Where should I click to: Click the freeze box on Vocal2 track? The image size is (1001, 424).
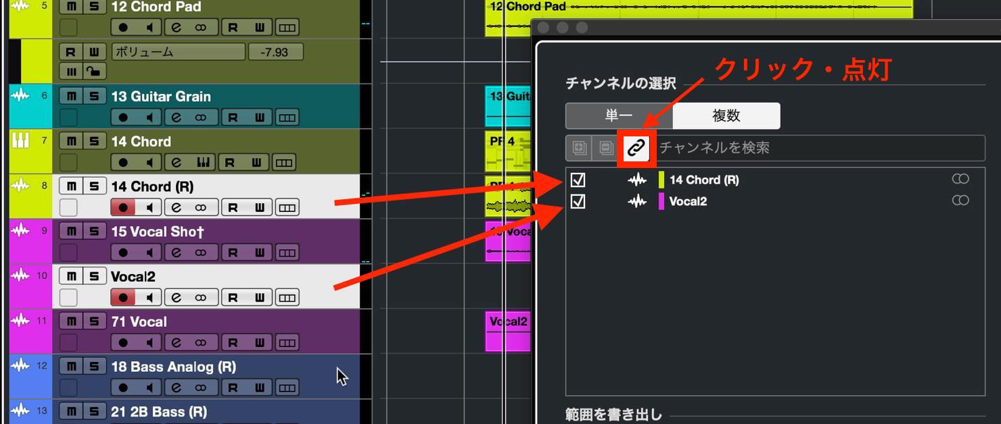pos(68,298)
